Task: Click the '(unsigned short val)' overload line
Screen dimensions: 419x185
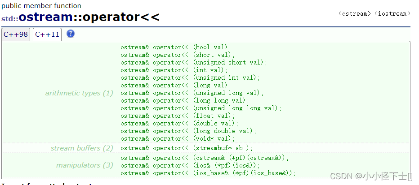Action: coord(194,63)
